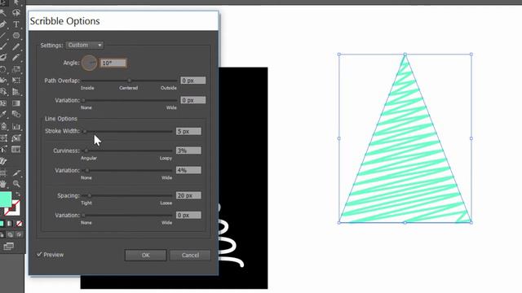This screenshot has height=293, width=522.
Task: Click the Path Overlap slider handle
Action: pyautogui.click(x=130, y=81)
